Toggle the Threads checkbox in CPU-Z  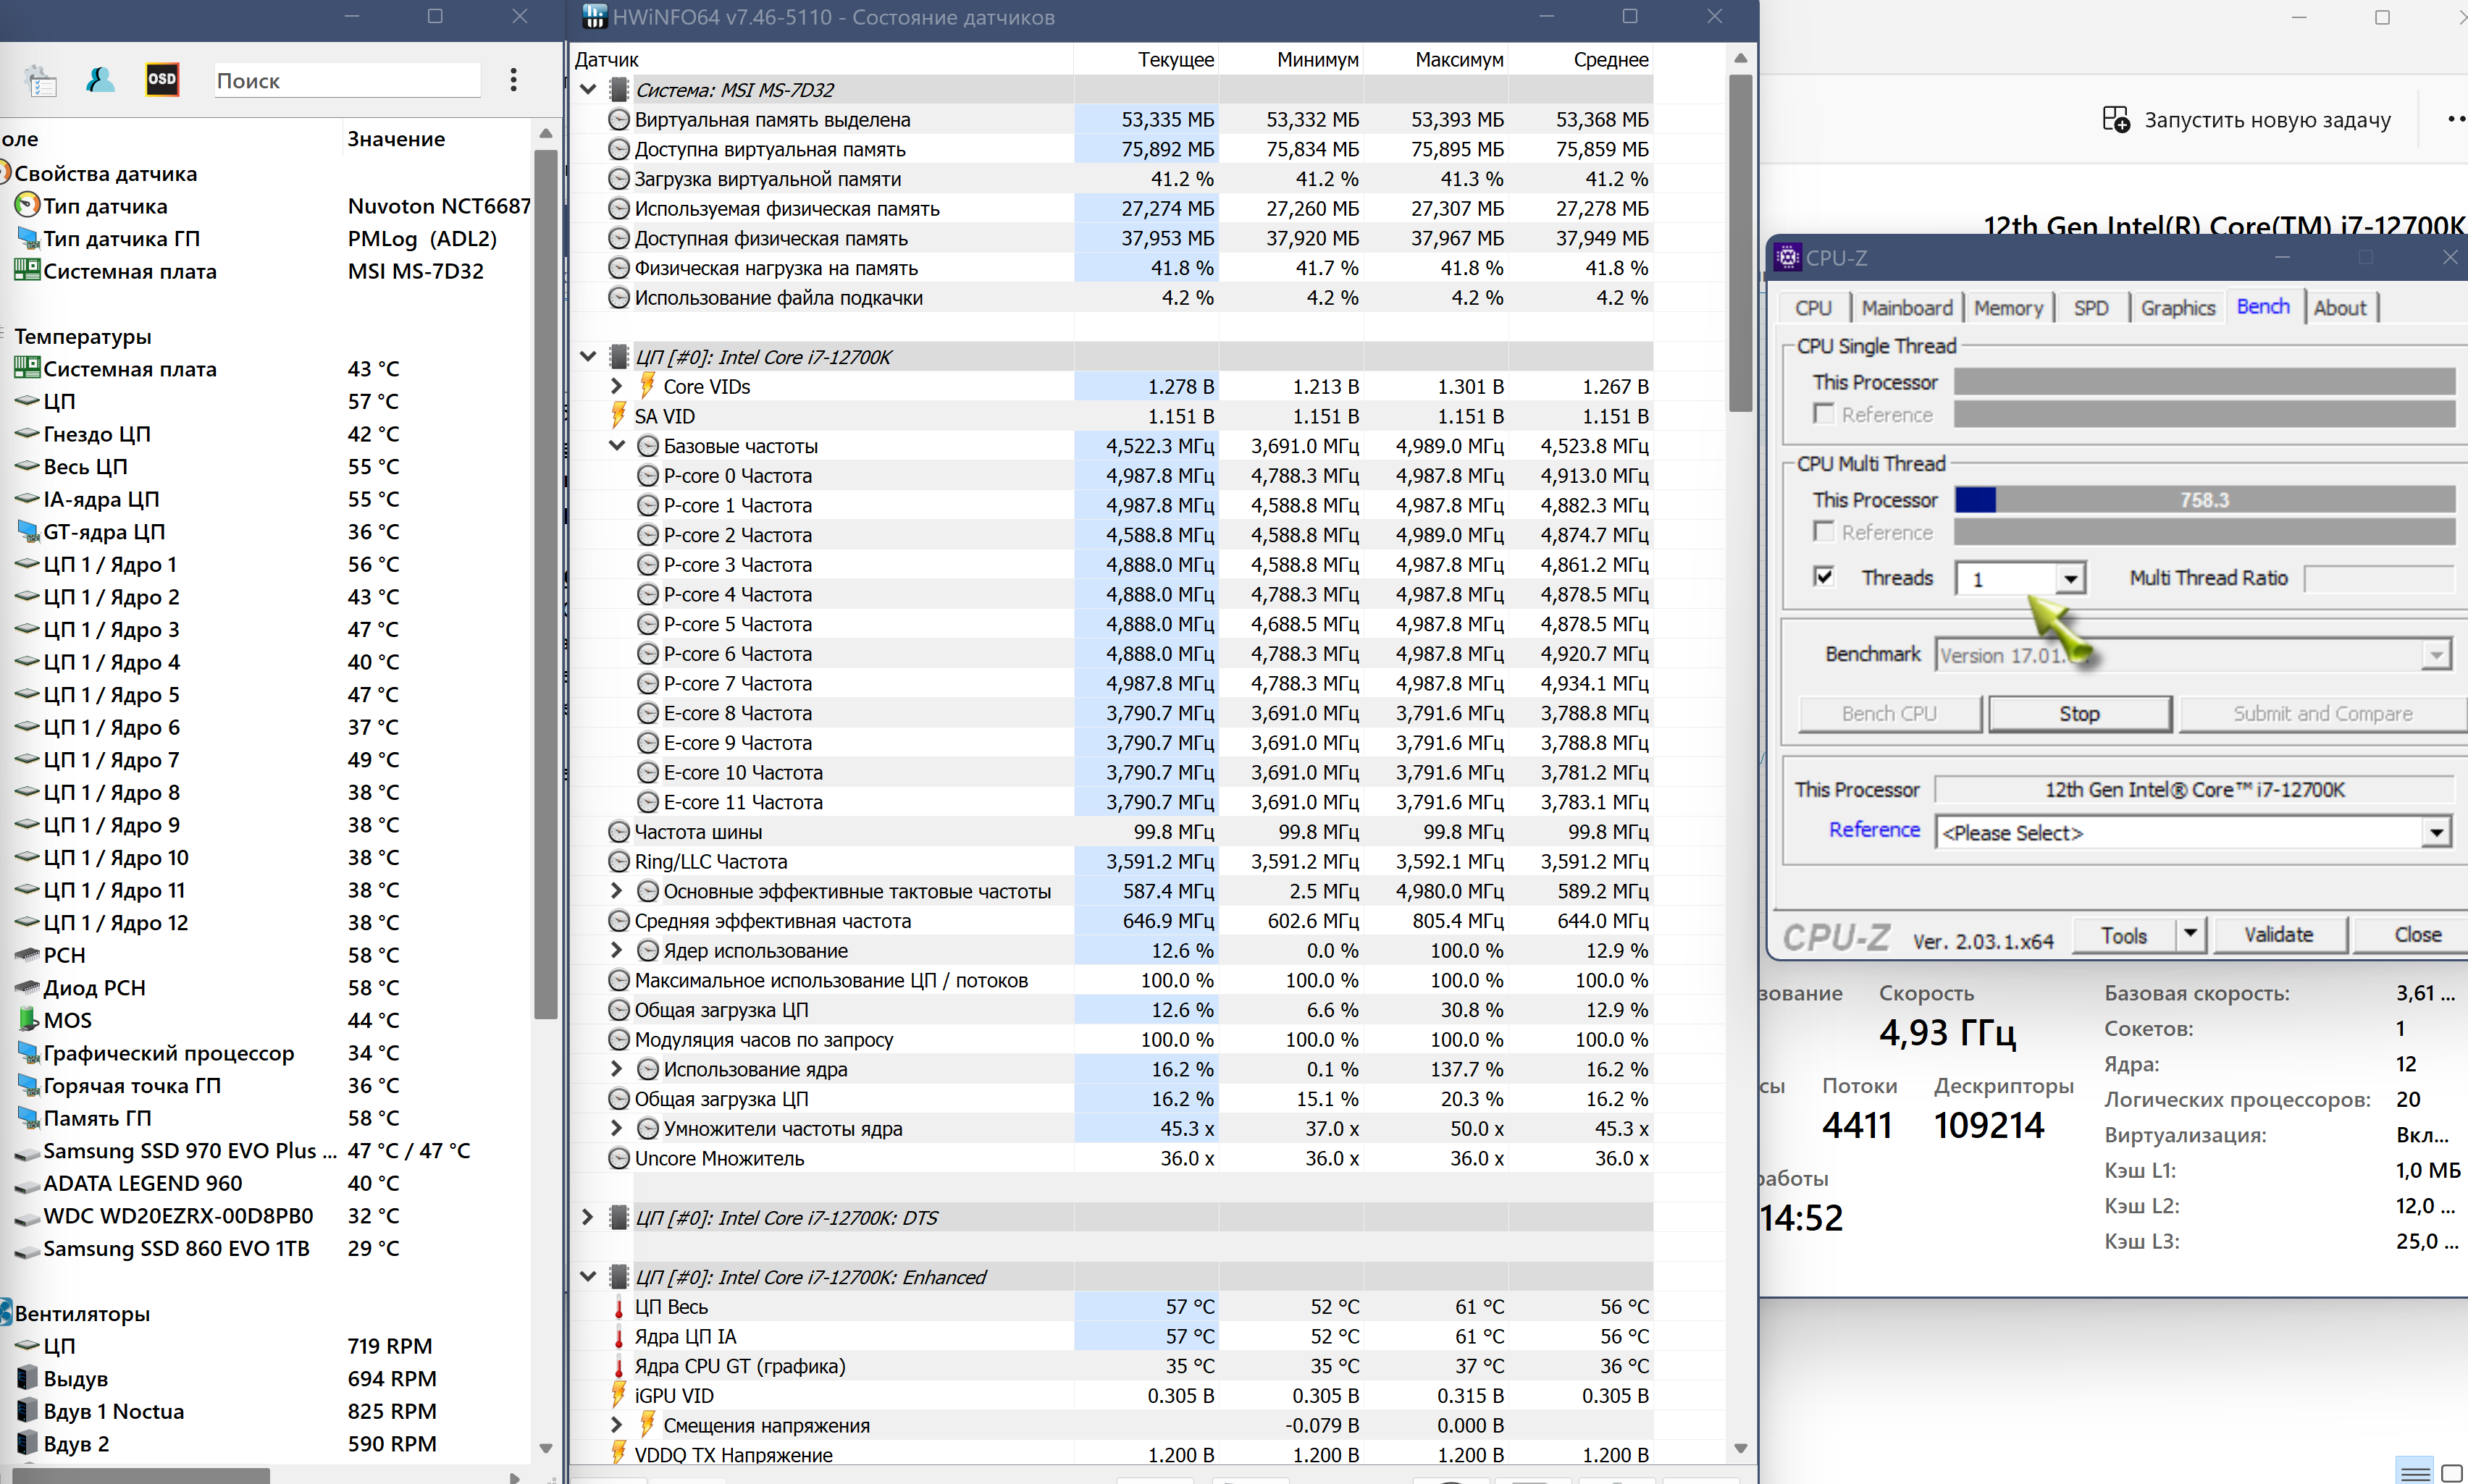pyautogui.click(x=1823, y=577)
